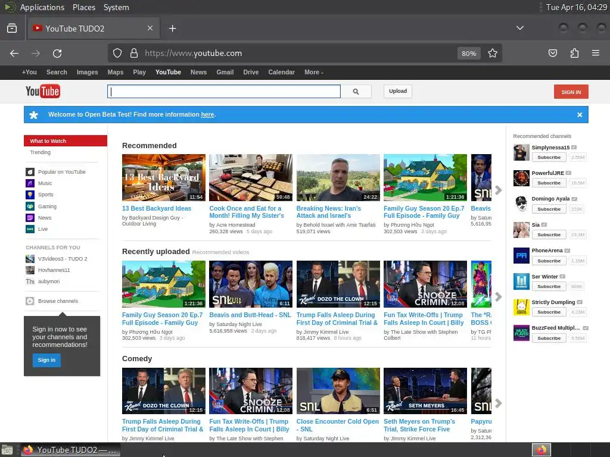
Task: Open the News category icon in sidebar
Action: (30, 218)
